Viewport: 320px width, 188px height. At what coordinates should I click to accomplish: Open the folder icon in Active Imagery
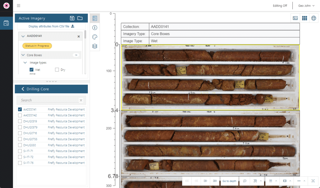click(x=80, y=18)
